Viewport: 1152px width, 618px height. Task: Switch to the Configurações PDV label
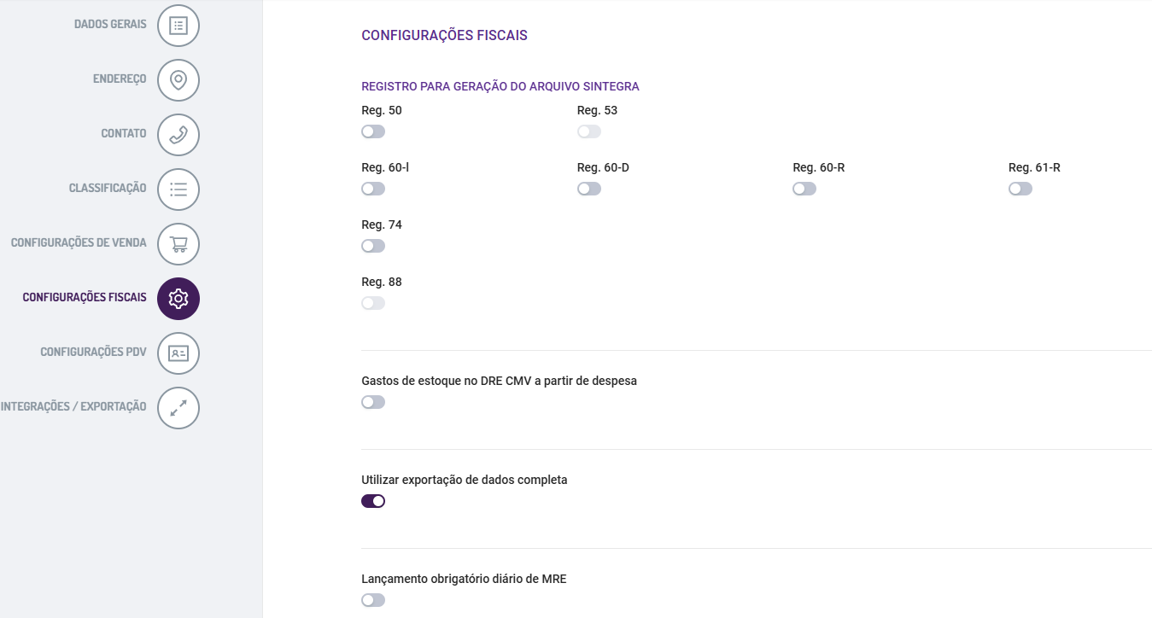coord(94,353)
